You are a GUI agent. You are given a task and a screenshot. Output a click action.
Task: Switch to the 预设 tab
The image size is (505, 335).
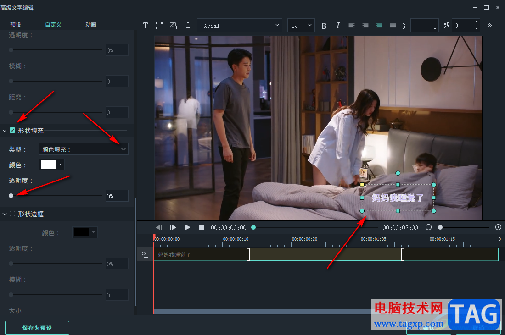[16, 24]
